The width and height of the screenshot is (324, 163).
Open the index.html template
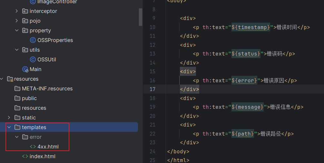click(x=42, y=156)
